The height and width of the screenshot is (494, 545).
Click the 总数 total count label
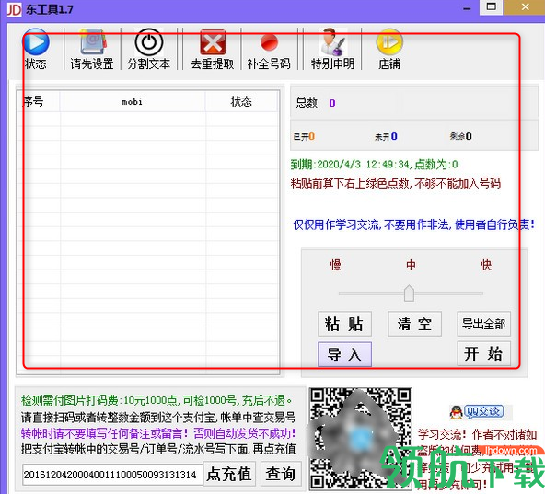pyautogui.click(x=307, y=102)
